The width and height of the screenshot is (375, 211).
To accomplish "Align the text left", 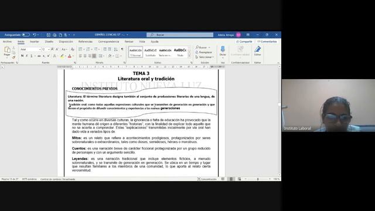I will pyautogui.click(x=80, y=56).
